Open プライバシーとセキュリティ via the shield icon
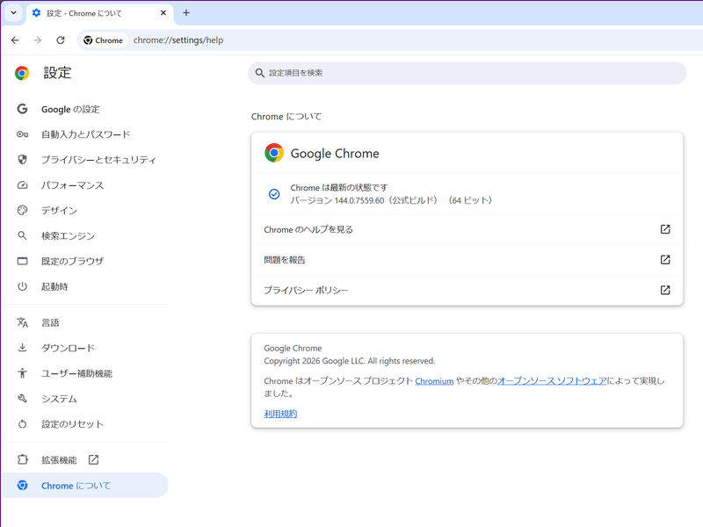 [x=21, y=160]
